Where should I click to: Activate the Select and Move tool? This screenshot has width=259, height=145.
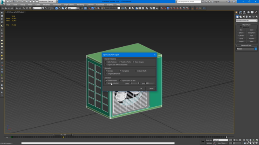[57, 8]
